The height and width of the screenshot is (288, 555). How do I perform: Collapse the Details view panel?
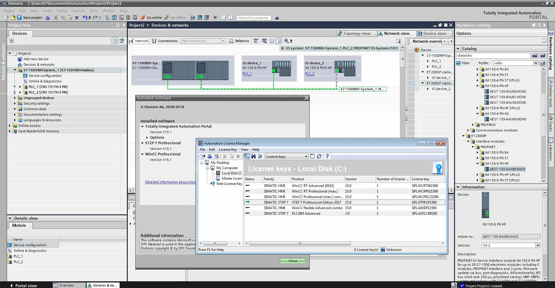tap(10, 218)
